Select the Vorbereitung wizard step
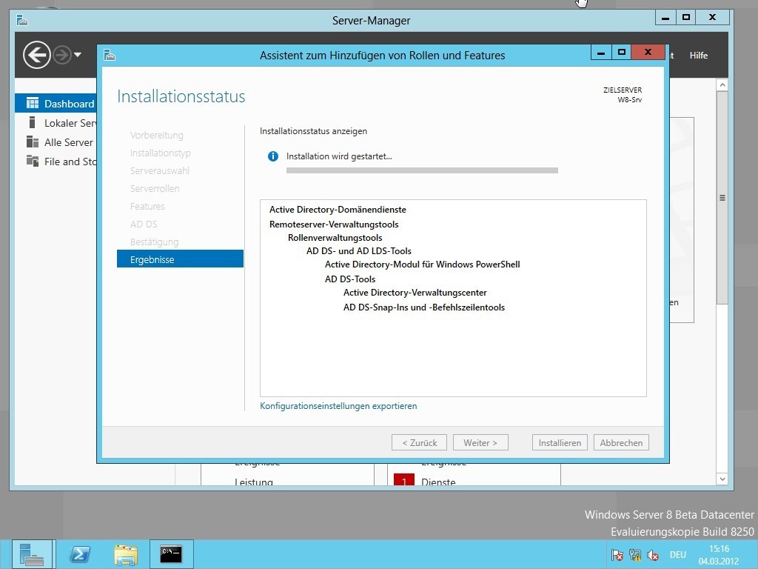Screen dimensions: 758x569 (x=157, y=136)
